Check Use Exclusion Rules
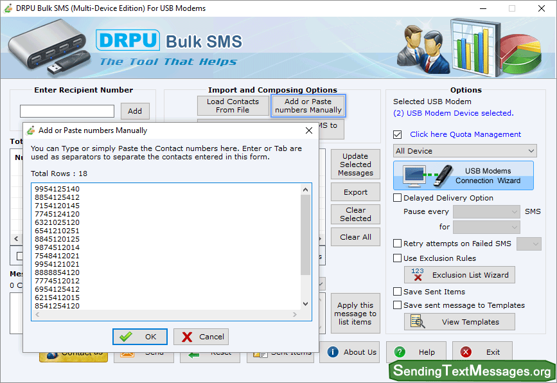 coord(398,258)
